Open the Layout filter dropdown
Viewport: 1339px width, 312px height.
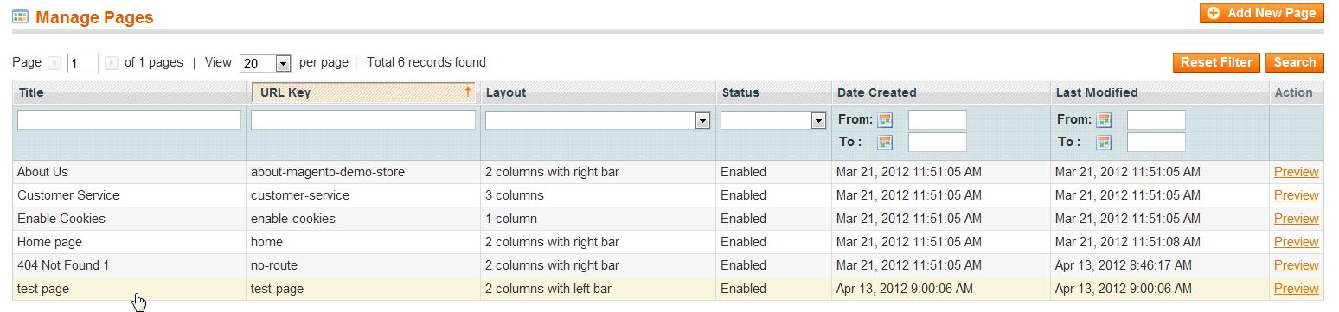click(x=598, y=121)
